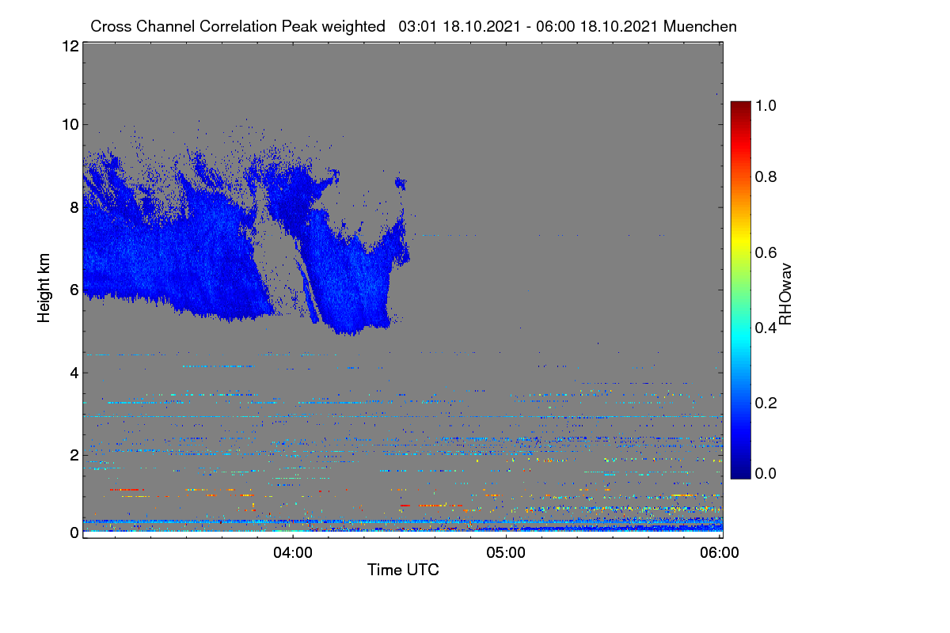Click the 1.0 colorbar value
This screenshot has width=950, height=633.
[x=765, y=105]
